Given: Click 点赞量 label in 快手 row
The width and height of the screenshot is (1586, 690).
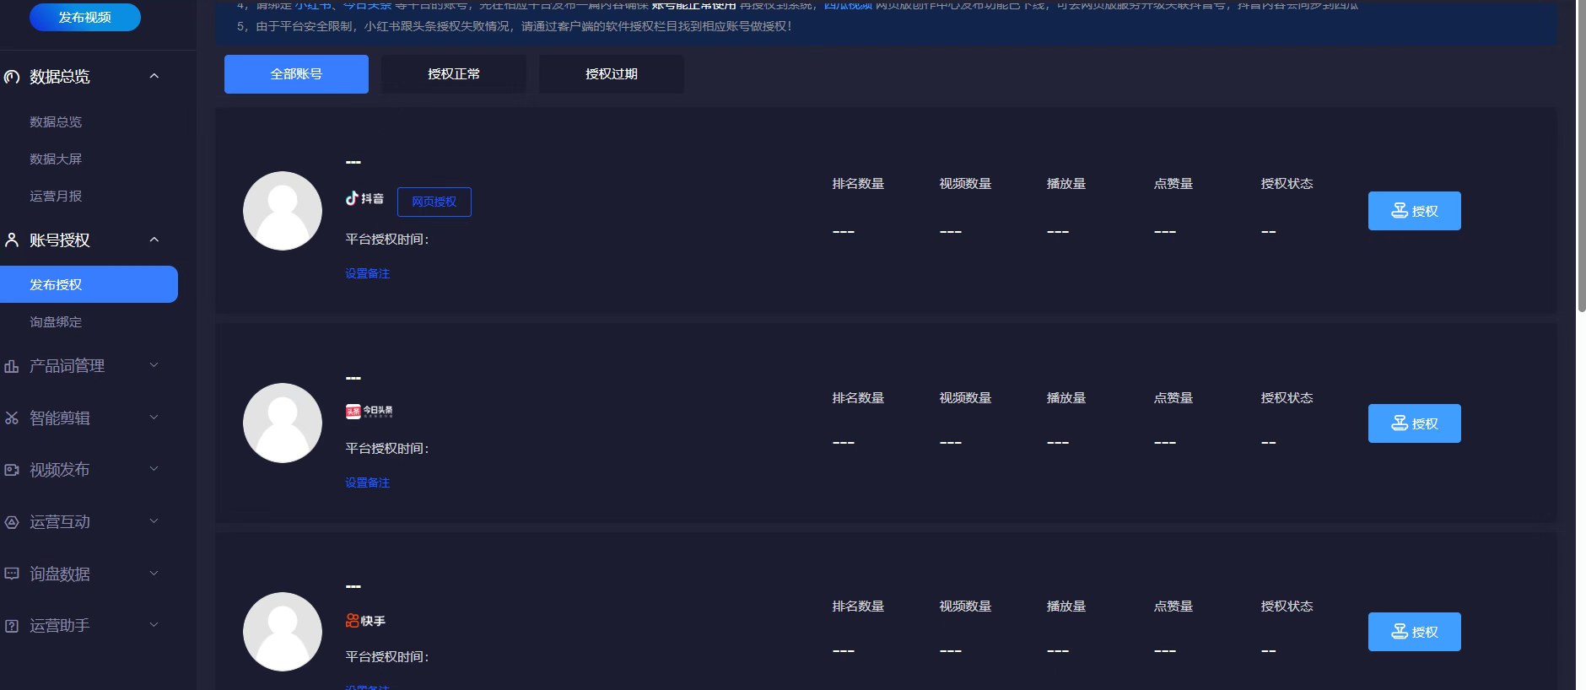Looking at the screenshot, I should coord(1173,606).
